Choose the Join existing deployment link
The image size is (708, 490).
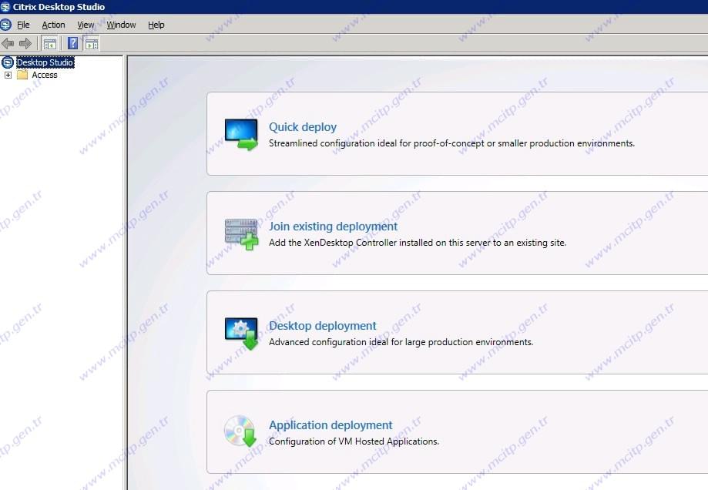(x=334, y=227)
